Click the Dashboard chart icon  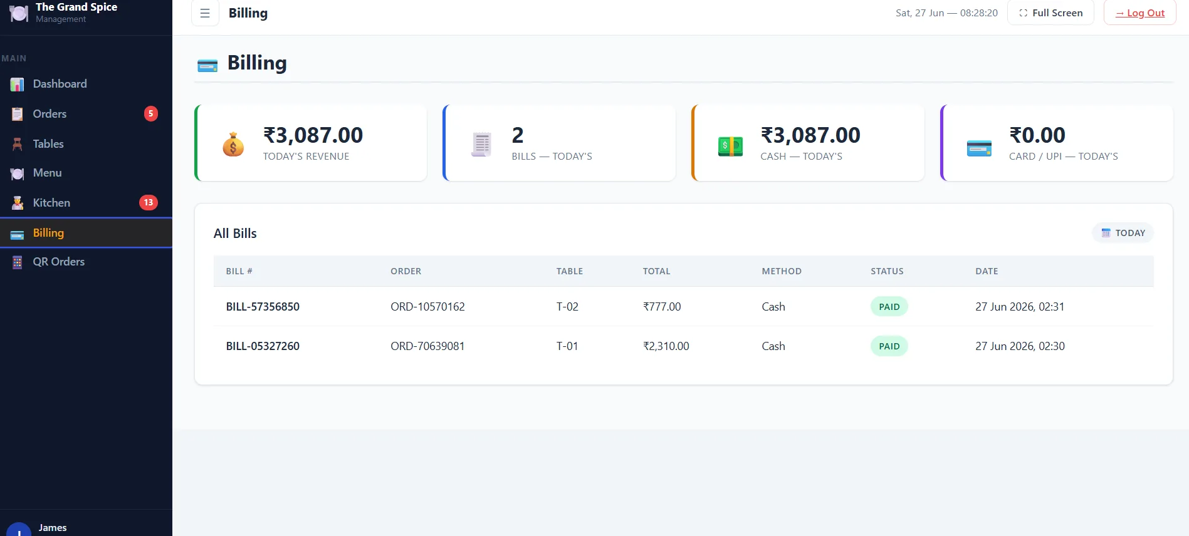(18, 84)
